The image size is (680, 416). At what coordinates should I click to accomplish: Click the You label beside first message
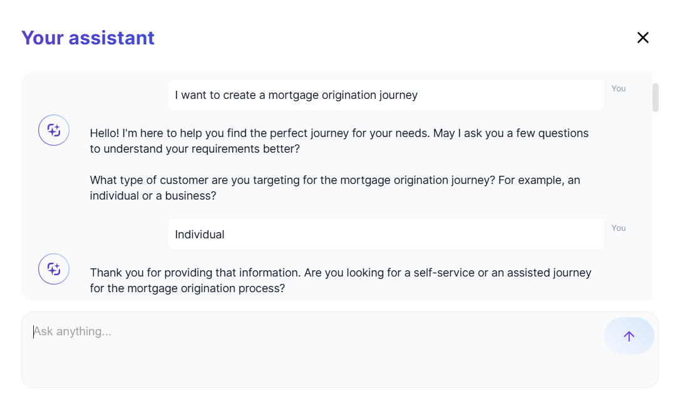coord(619,89)
